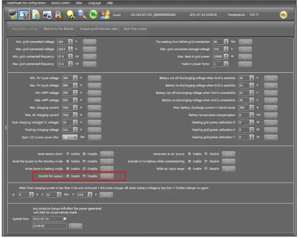Switch to Output synchronization data tab

pyautogui.click(x=99, y=29)
